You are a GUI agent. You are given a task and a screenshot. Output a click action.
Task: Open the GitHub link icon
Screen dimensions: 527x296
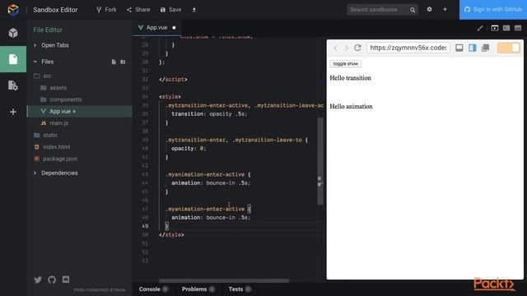click(x=52, y=280)
